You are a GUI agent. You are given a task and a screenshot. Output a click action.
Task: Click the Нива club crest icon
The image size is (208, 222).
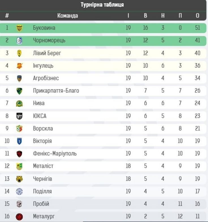pyautogui.click(x=19, y=103)
